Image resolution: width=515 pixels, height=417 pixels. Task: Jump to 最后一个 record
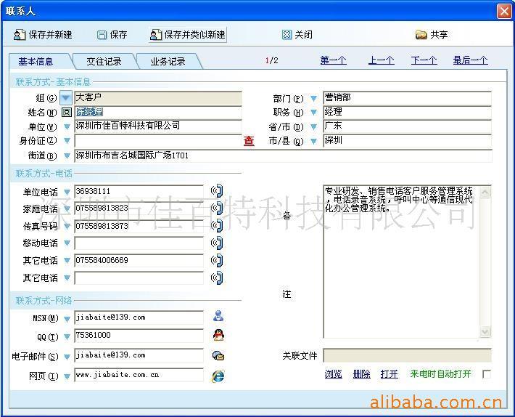pyautogui.click(x=470, y=60)
